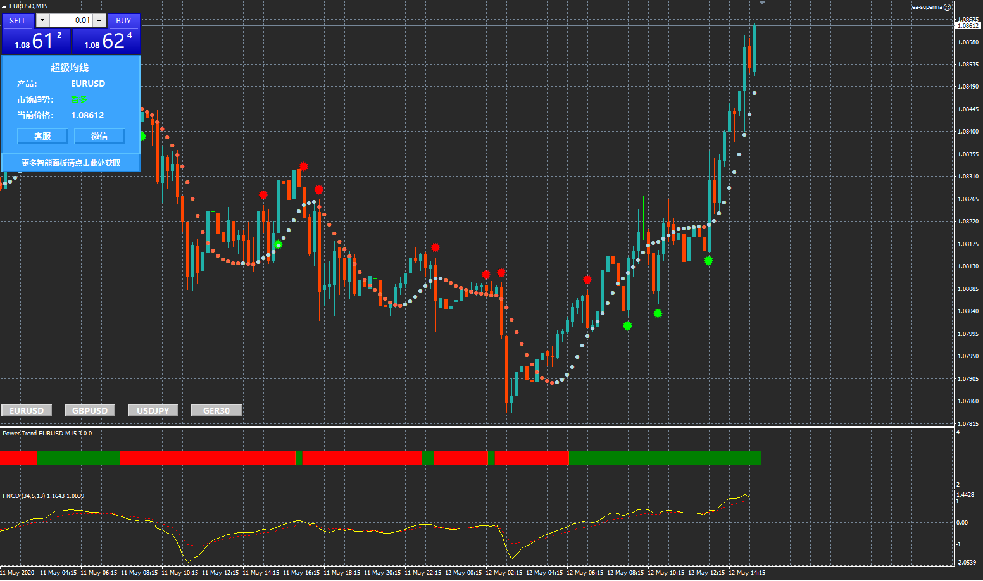Viewport: 983px width, 581px height.
Task: Increase lot volume with up arrow
Action: coord(99,20)
